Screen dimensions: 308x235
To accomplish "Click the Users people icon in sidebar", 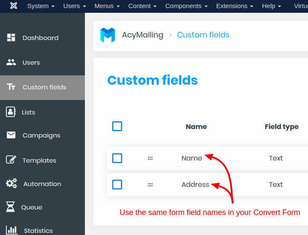I will 11,62.
